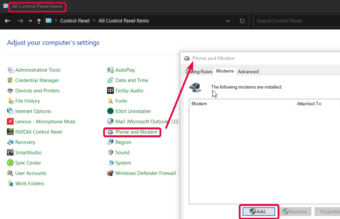The width and height of the screenshot is (340, 219).
Task: Open the Fonts link
Action: coord(121,101)
